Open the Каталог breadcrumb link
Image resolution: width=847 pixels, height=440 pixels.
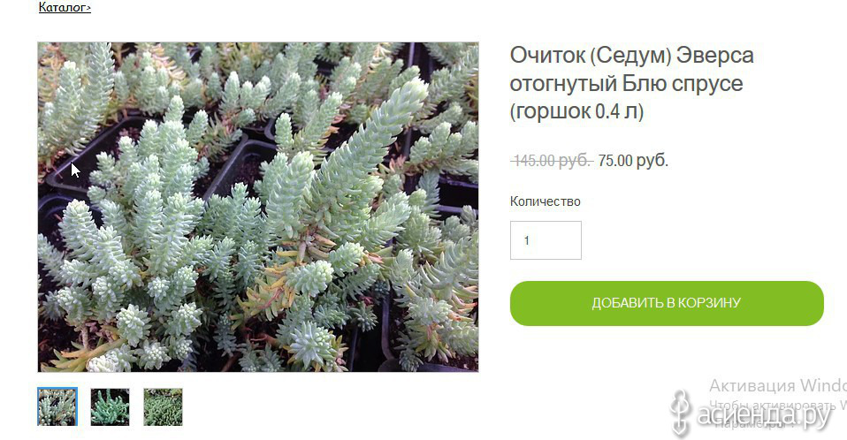pos(62,7)
